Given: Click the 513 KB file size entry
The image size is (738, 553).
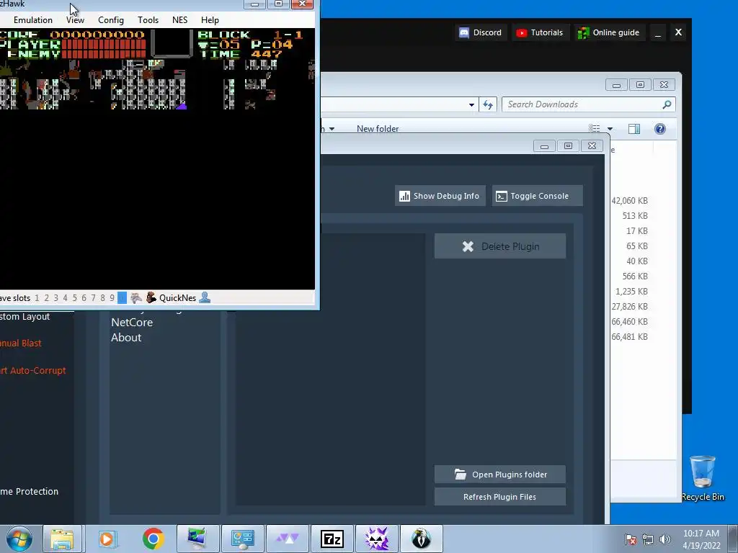Looking at the screenshot, I should (635, 216).
